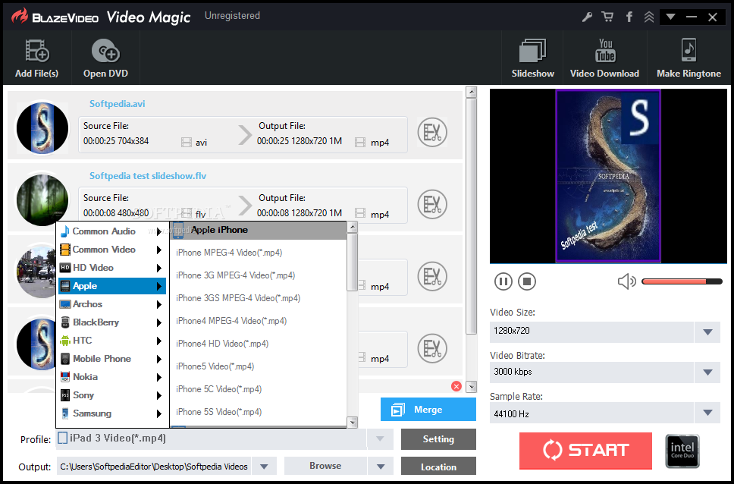
Task: Click the shopping cart purchase icon
Action: (607, 17)
